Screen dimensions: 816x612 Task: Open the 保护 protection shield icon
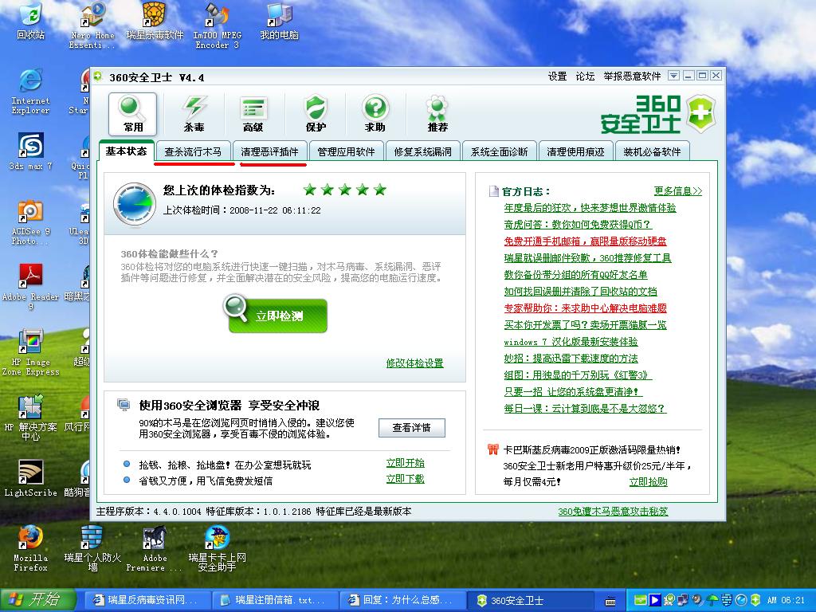316,114
